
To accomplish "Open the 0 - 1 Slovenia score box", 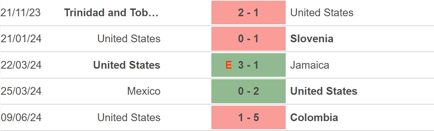I will (248, 39).
